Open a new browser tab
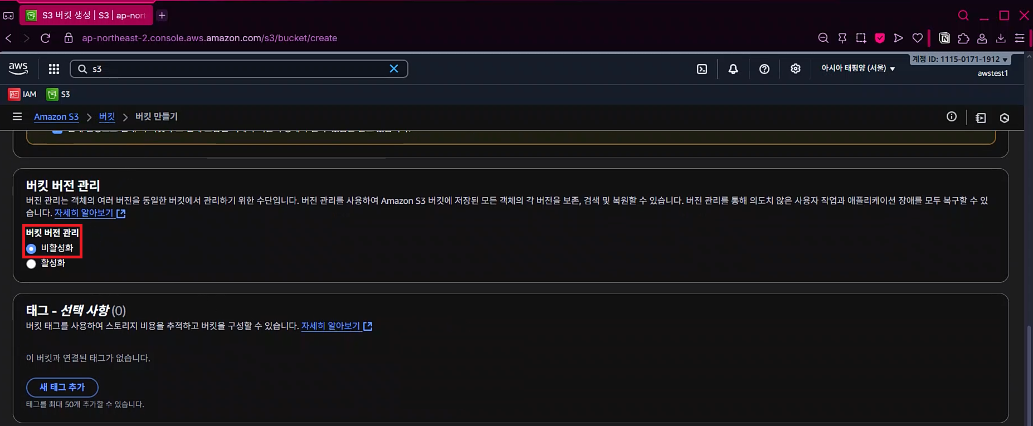 pyautogui.click(x=162, y=16)
